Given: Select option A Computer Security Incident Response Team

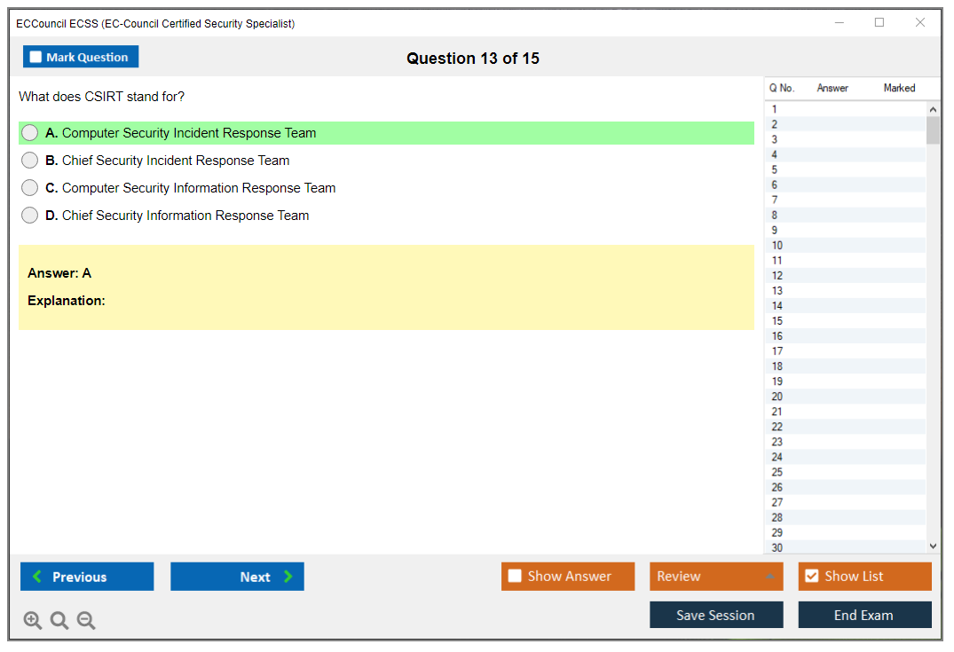Looking at the screenshot, I should click(x=30, y=133).
